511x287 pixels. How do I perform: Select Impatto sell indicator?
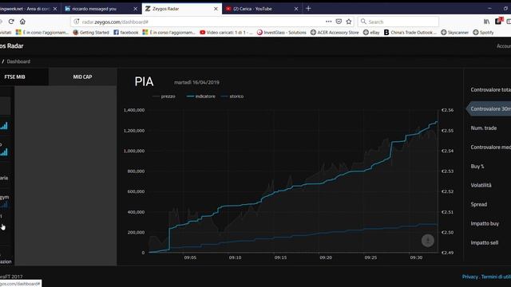[x=485, y=242]
